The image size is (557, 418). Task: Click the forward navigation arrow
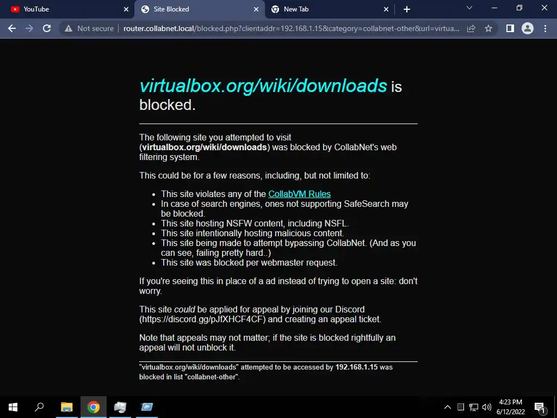click(x=29, y=28)
